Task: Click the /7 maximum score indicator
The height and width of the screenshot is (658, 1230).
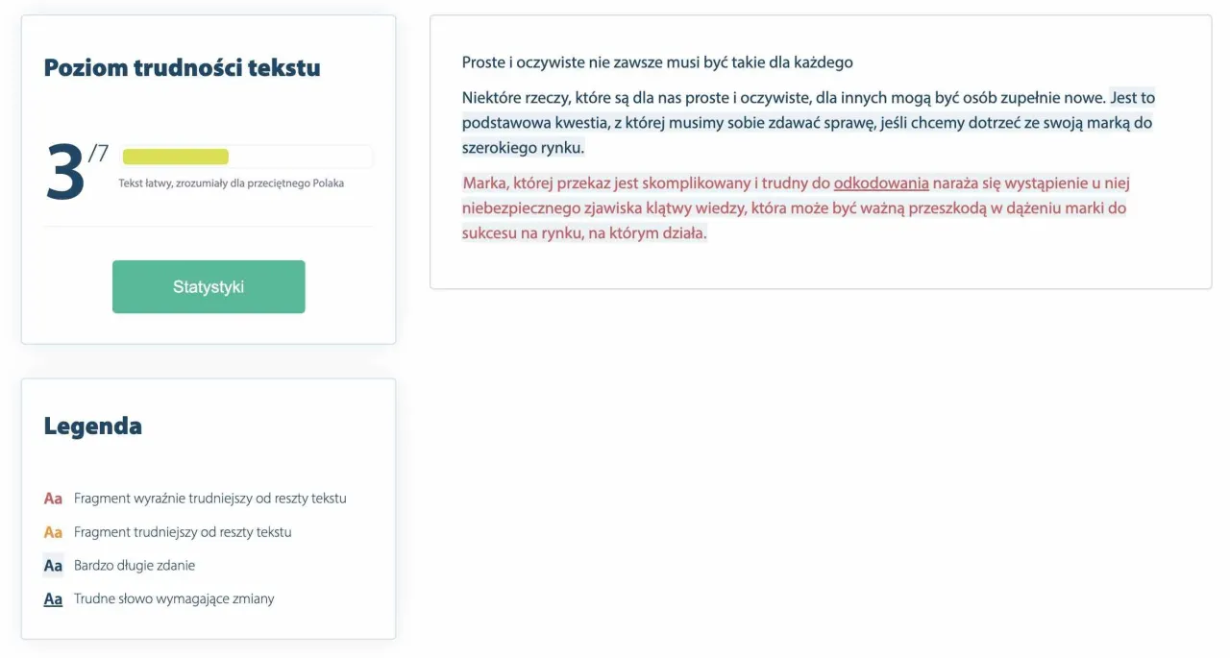Action: pyautogui.click(x=98, y=153)
